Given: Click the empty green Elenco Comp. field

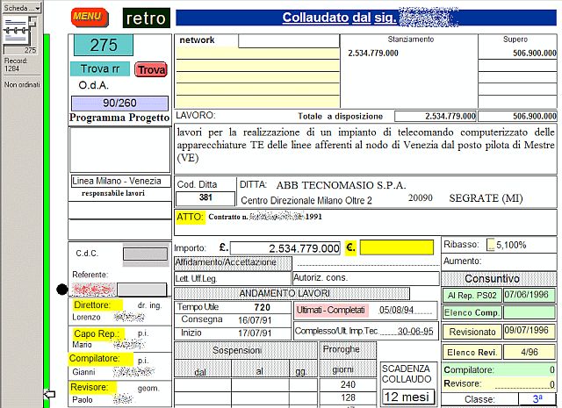Looking at the screenshot, I should point(530,312).
